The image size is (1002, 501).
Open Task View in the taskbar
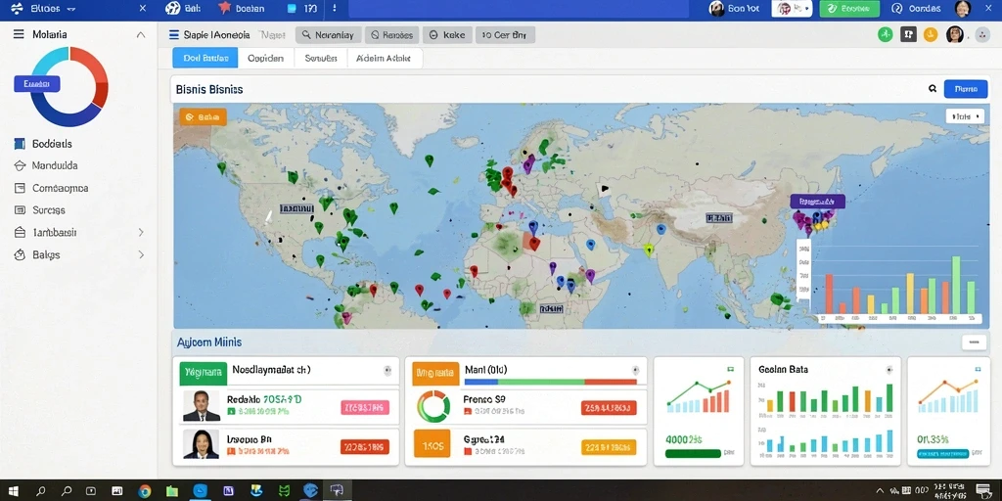[x=91, y=491]
